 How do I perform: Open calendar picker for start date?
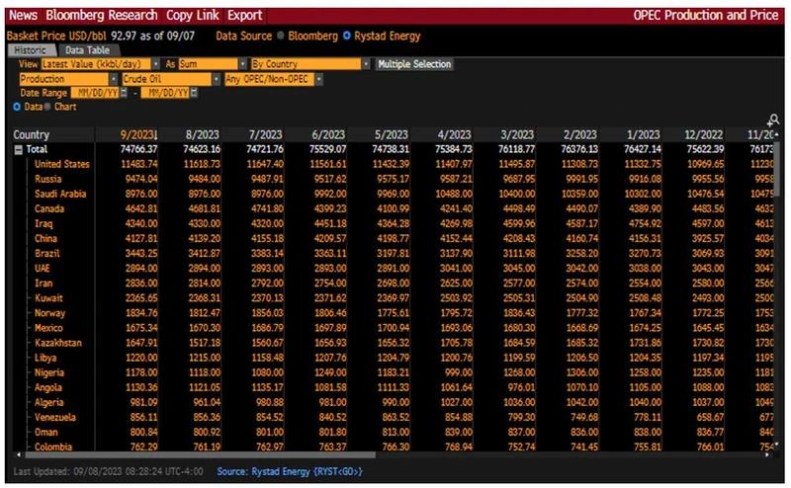click(x=125, y=93)
